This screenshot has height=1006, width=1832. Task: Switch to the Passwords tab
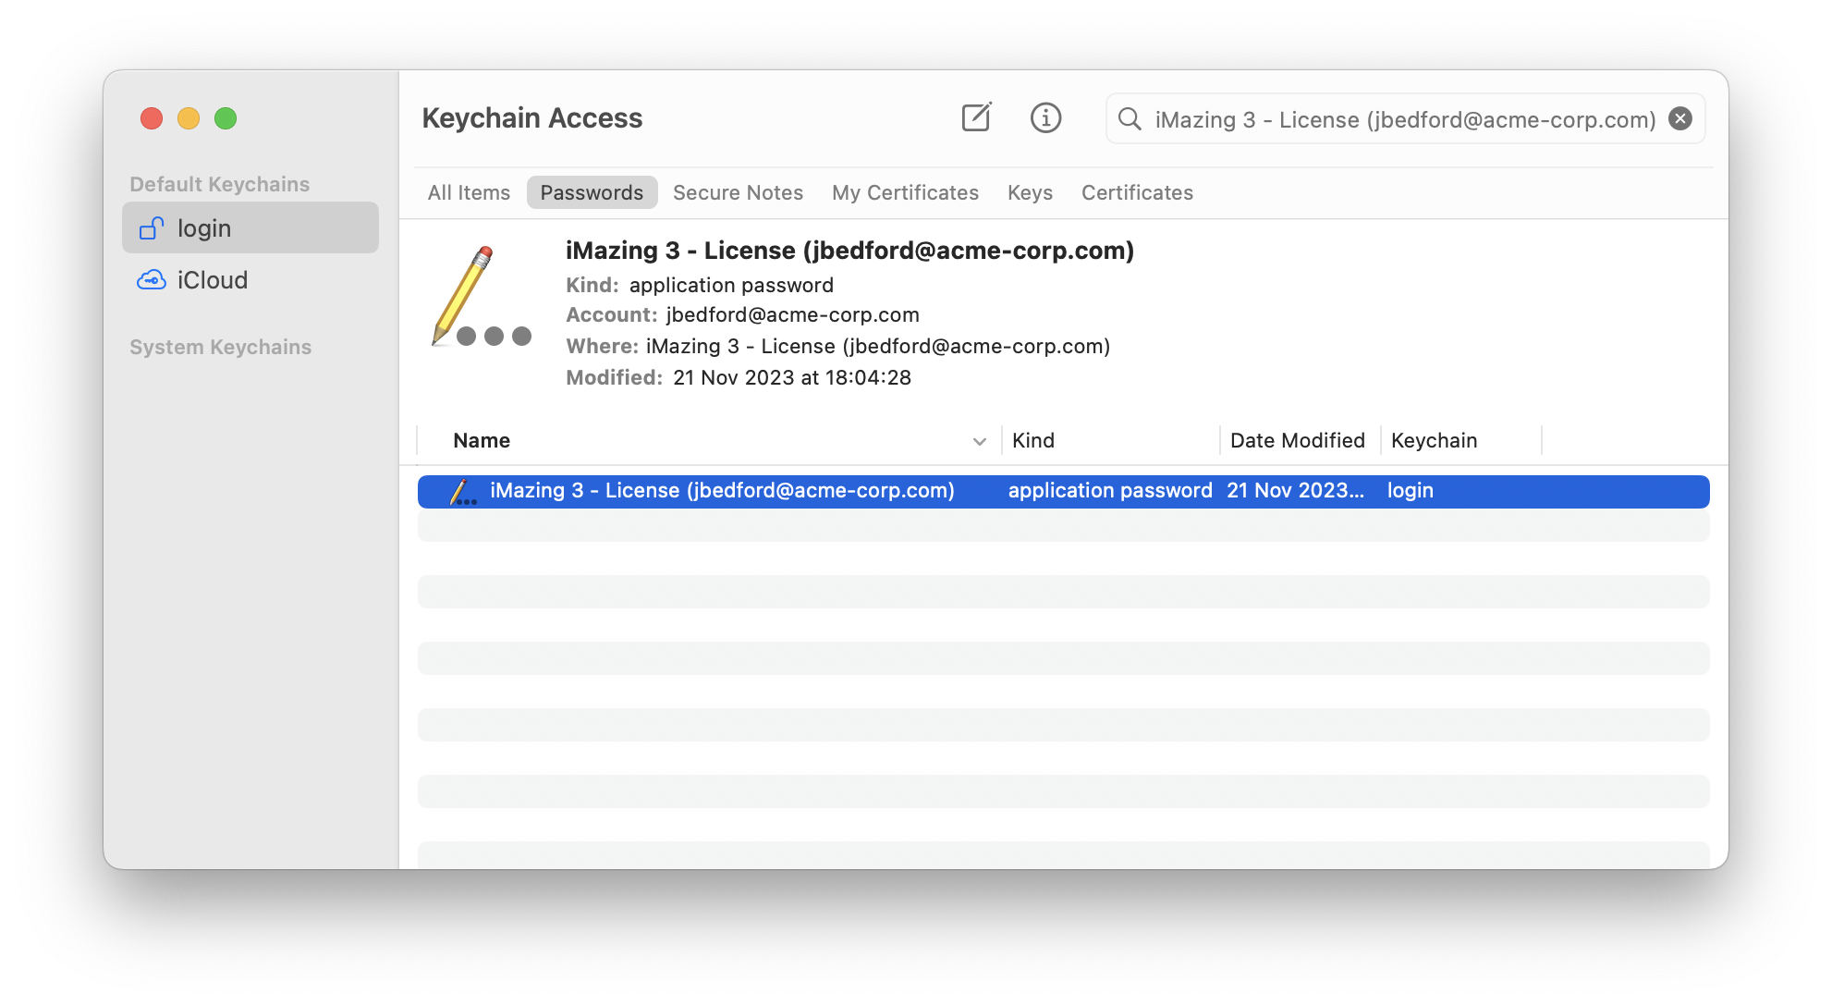[592, 192]
